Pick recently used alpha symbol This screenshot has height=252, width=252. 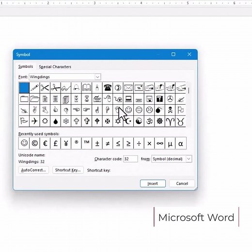point(180,143)
